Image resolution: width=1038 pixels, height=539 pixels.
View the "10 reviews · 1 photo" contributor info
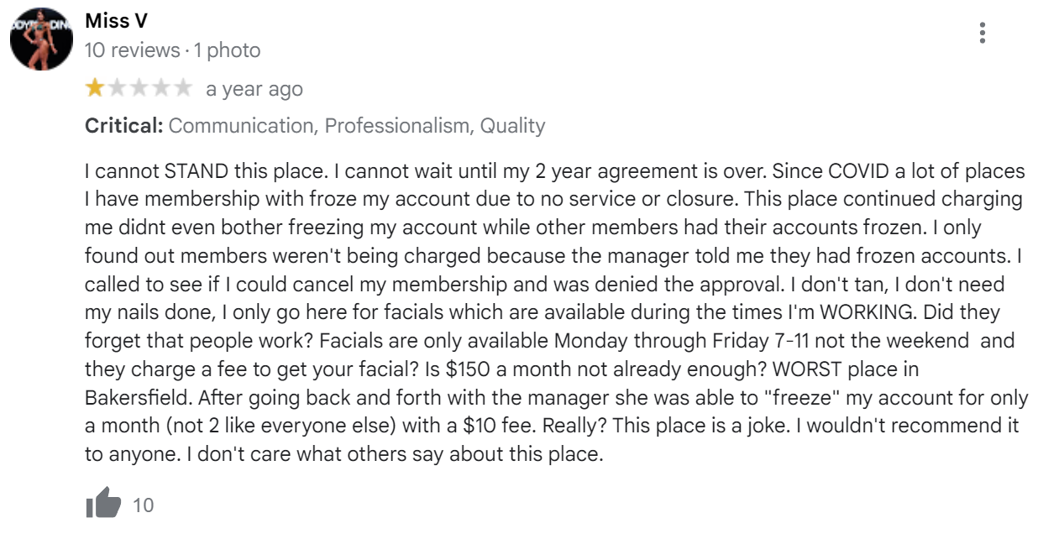(x=173, y=50)
